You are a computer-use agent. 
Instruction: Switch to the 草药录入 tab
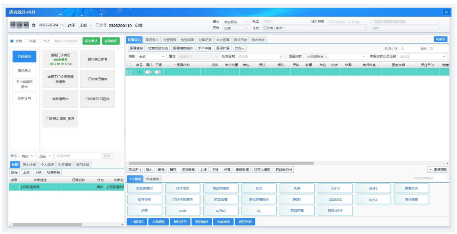pos(153,40)
